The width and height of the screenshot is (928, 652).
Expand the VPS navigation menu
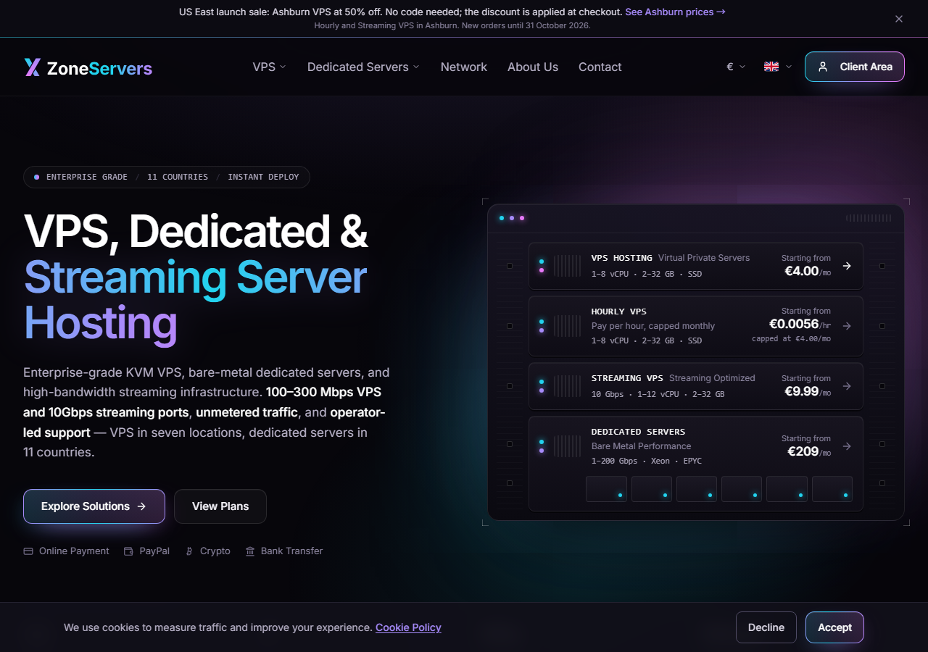[269, 67]
